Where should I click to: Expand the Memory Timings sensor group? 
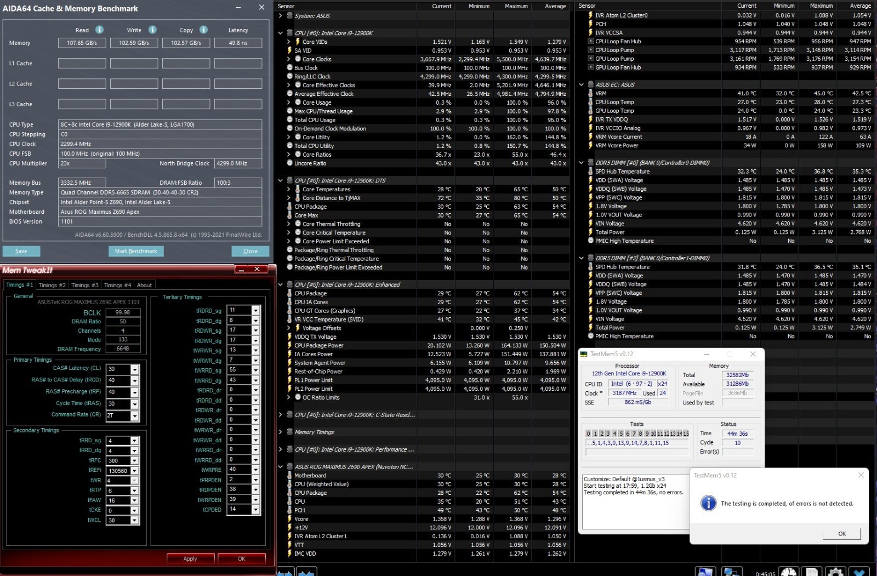pyautogui.click(x=281, y=432)
